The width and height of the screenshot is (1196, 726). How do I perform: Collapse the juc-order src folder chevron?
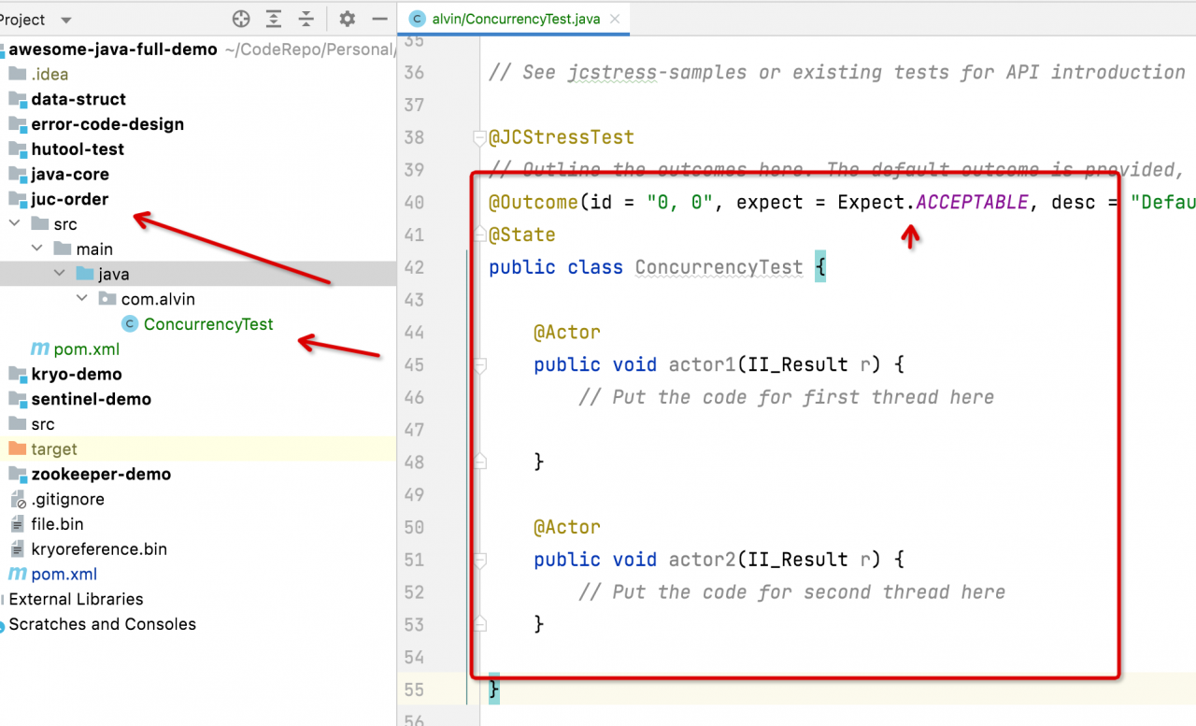(x=15, y=224)
